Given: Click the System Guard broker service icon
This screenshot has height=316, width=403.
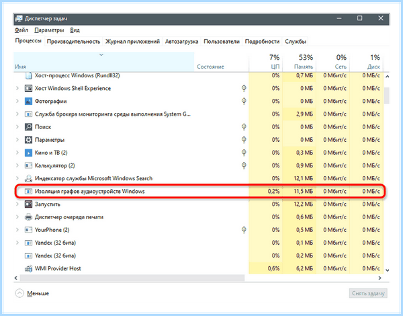Looking at the screenshot, I should click(x=28, y=114).
